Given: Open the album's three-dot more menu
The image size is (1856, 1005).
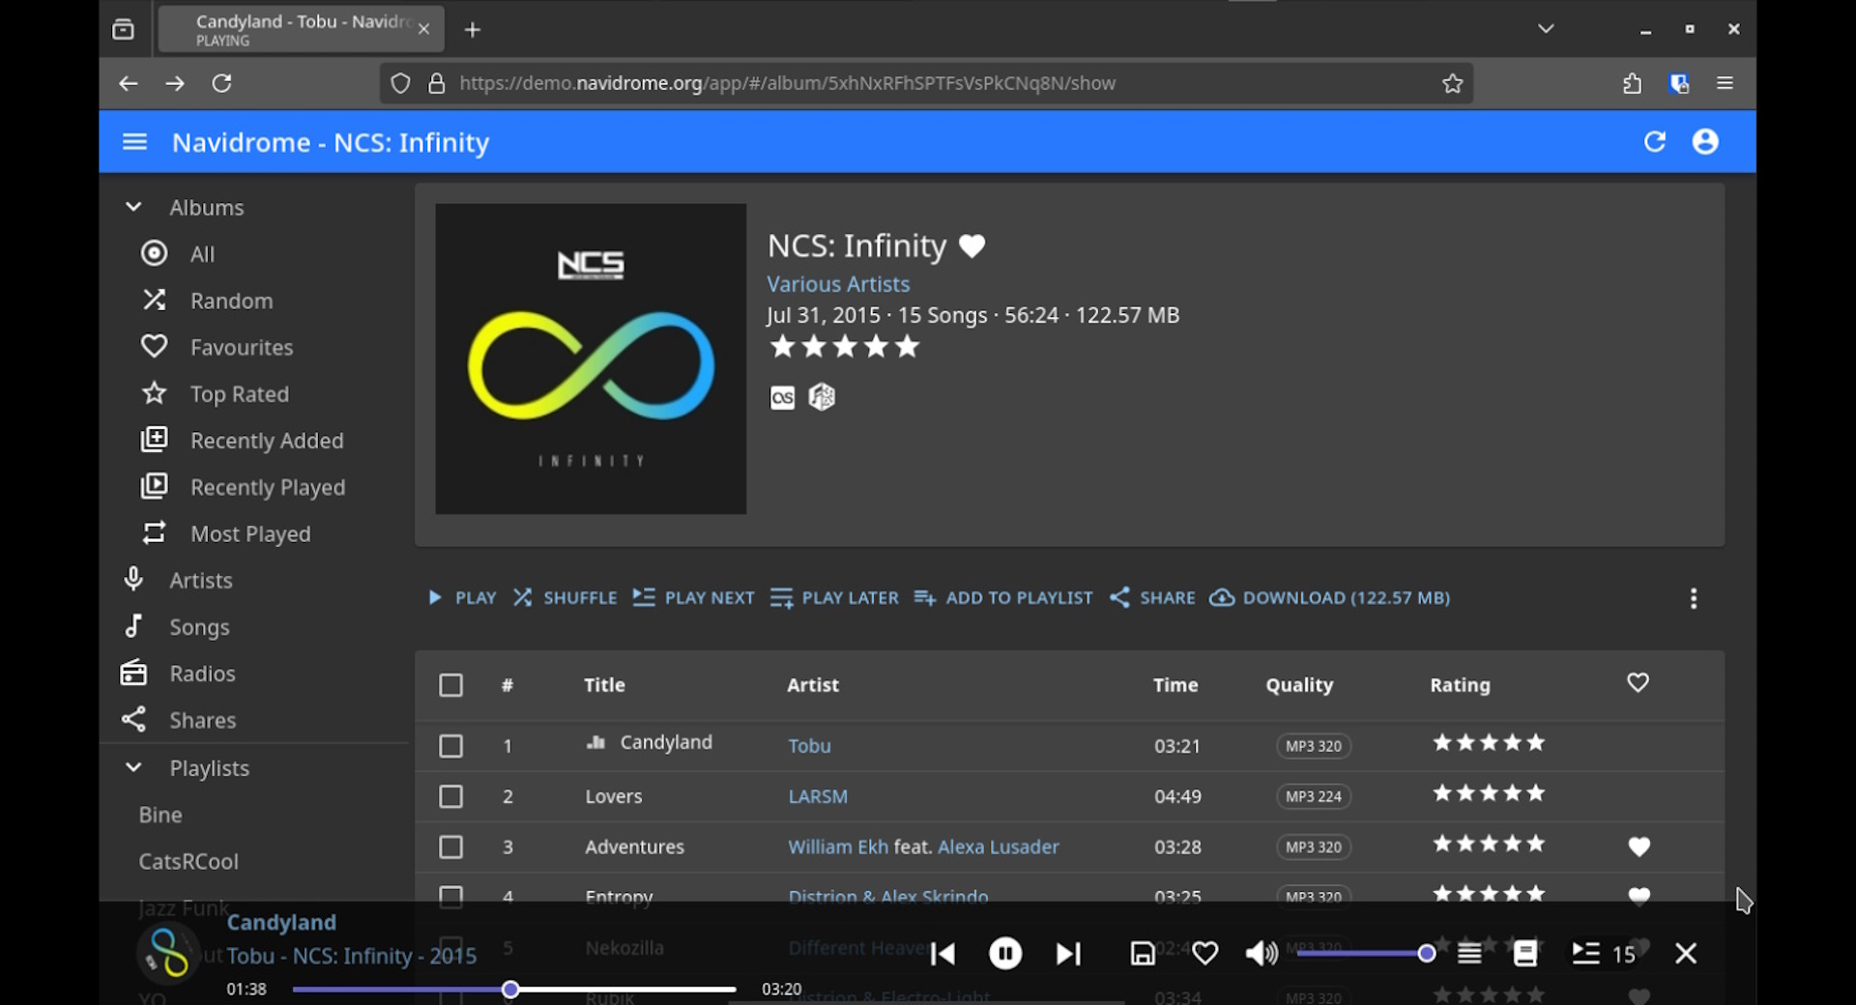Looking at the screenshot, I should click(x=1693, y=598).
